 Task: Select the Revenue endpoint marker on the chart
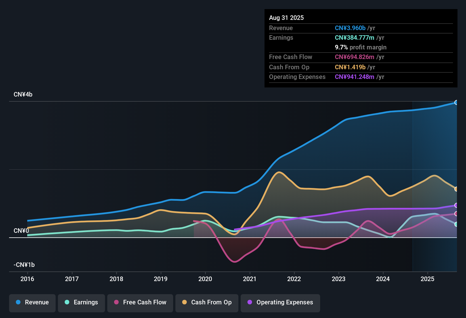[456, 102]
